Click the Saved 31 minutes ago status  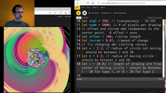pos(155,18)
